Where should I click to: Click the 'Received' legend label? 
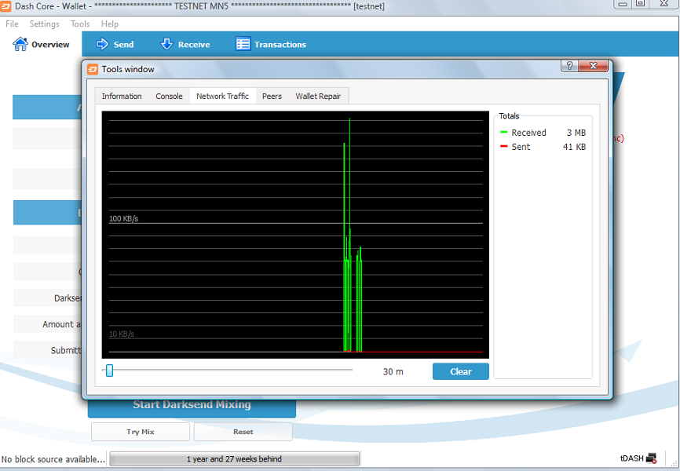(528, 133)
